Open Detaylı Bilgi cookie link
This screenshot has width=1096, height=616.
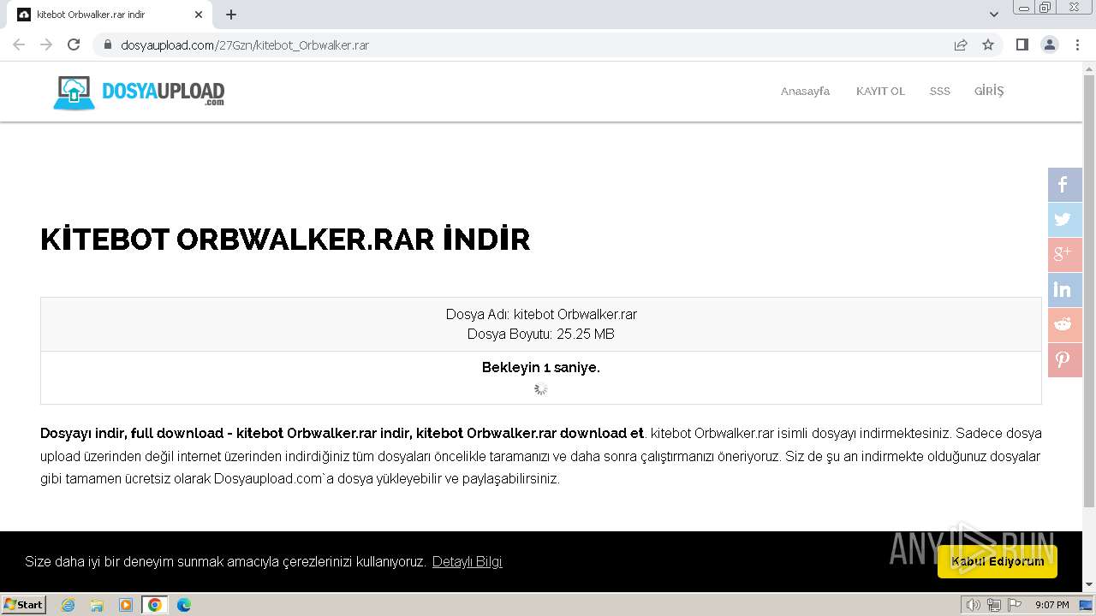click(467, 562)
